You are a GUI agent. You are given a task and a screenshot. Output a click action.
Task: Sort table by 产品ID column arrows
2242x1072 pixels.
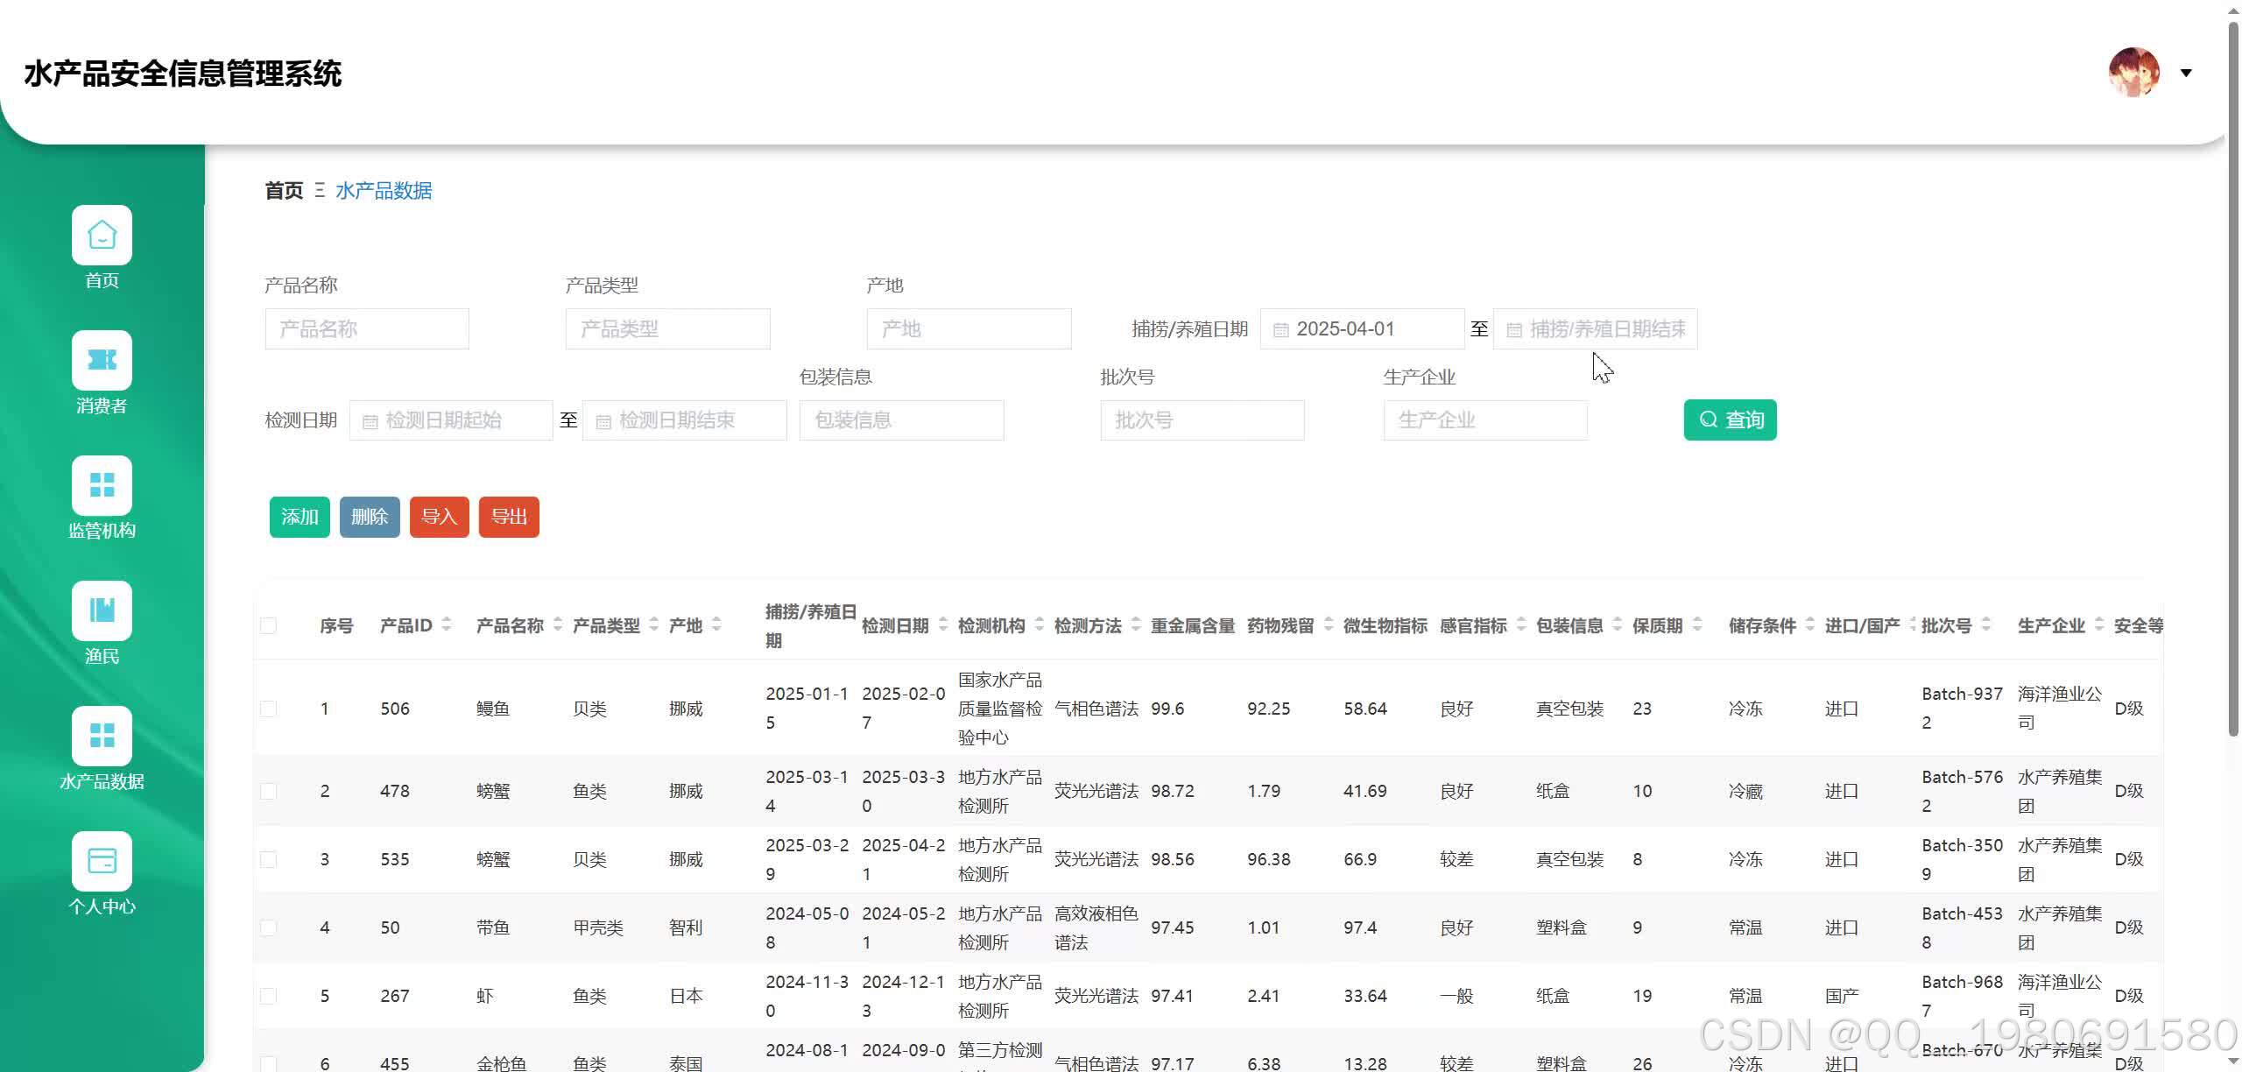tap(447, 624)
